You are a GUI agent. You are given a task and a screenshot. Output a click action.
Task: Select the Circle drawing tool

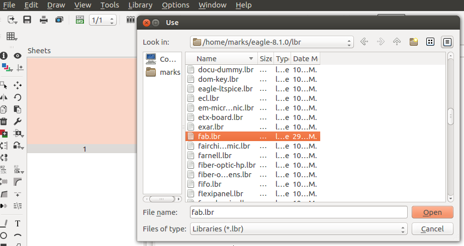coord(4,235)
